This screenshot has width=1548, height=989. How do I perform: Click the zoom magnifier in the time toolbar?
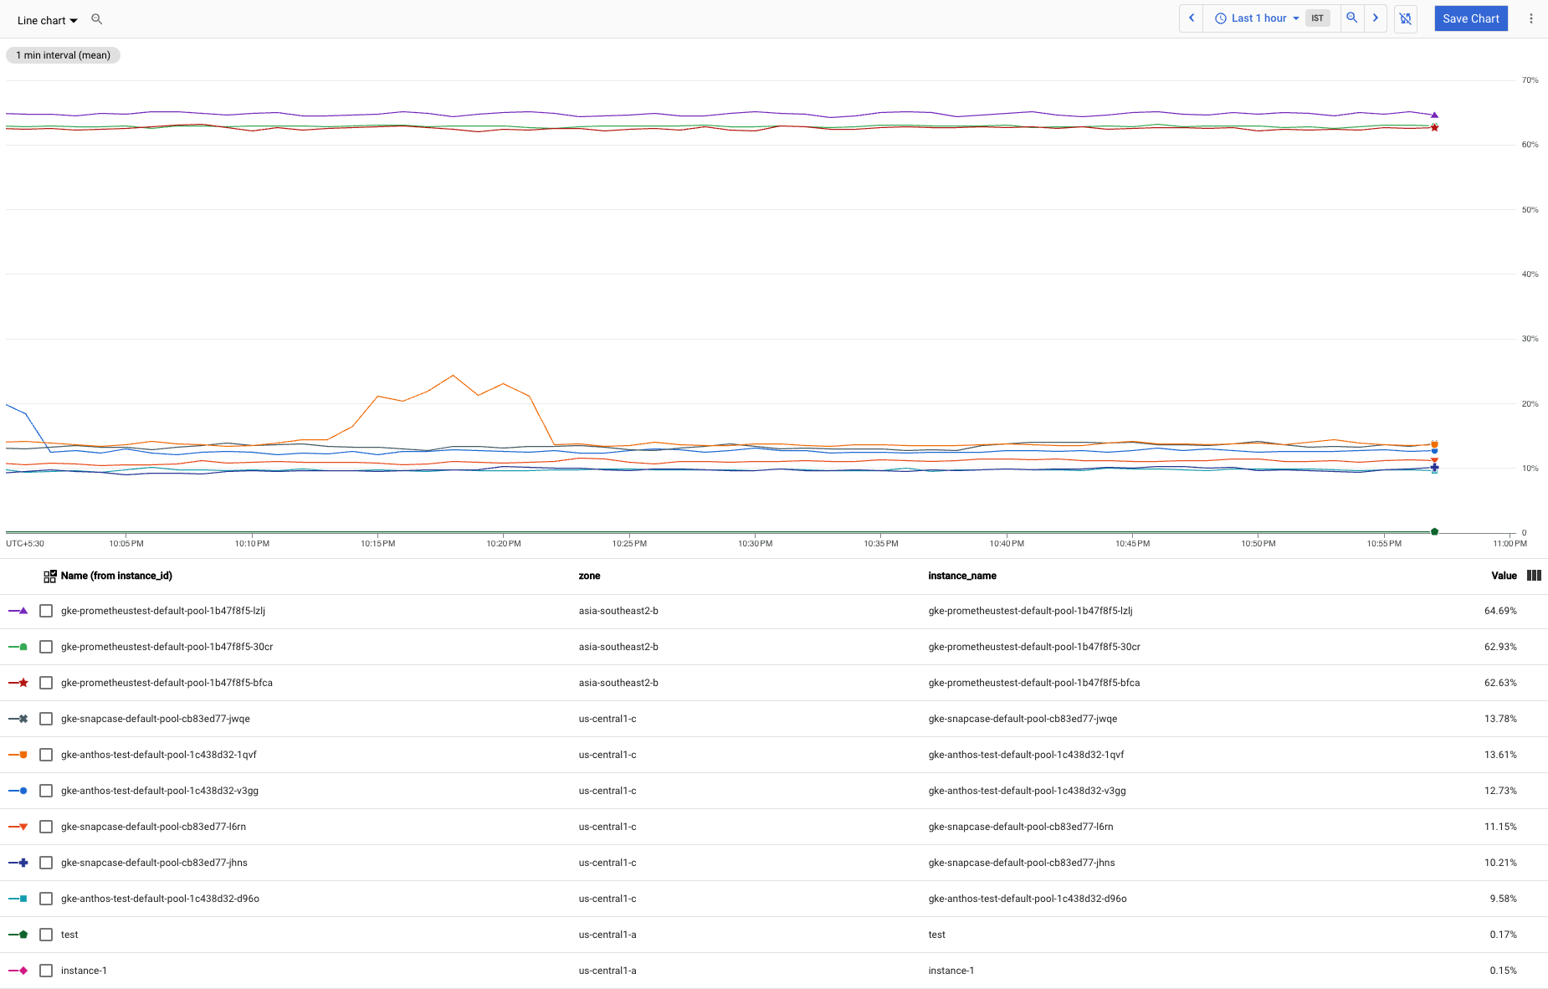point(1351,18)
